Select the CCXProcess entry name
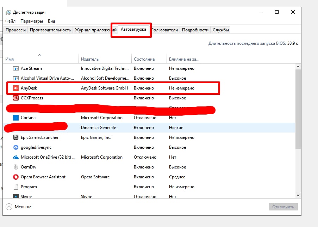The image size is (318, 227). [32, 98]
